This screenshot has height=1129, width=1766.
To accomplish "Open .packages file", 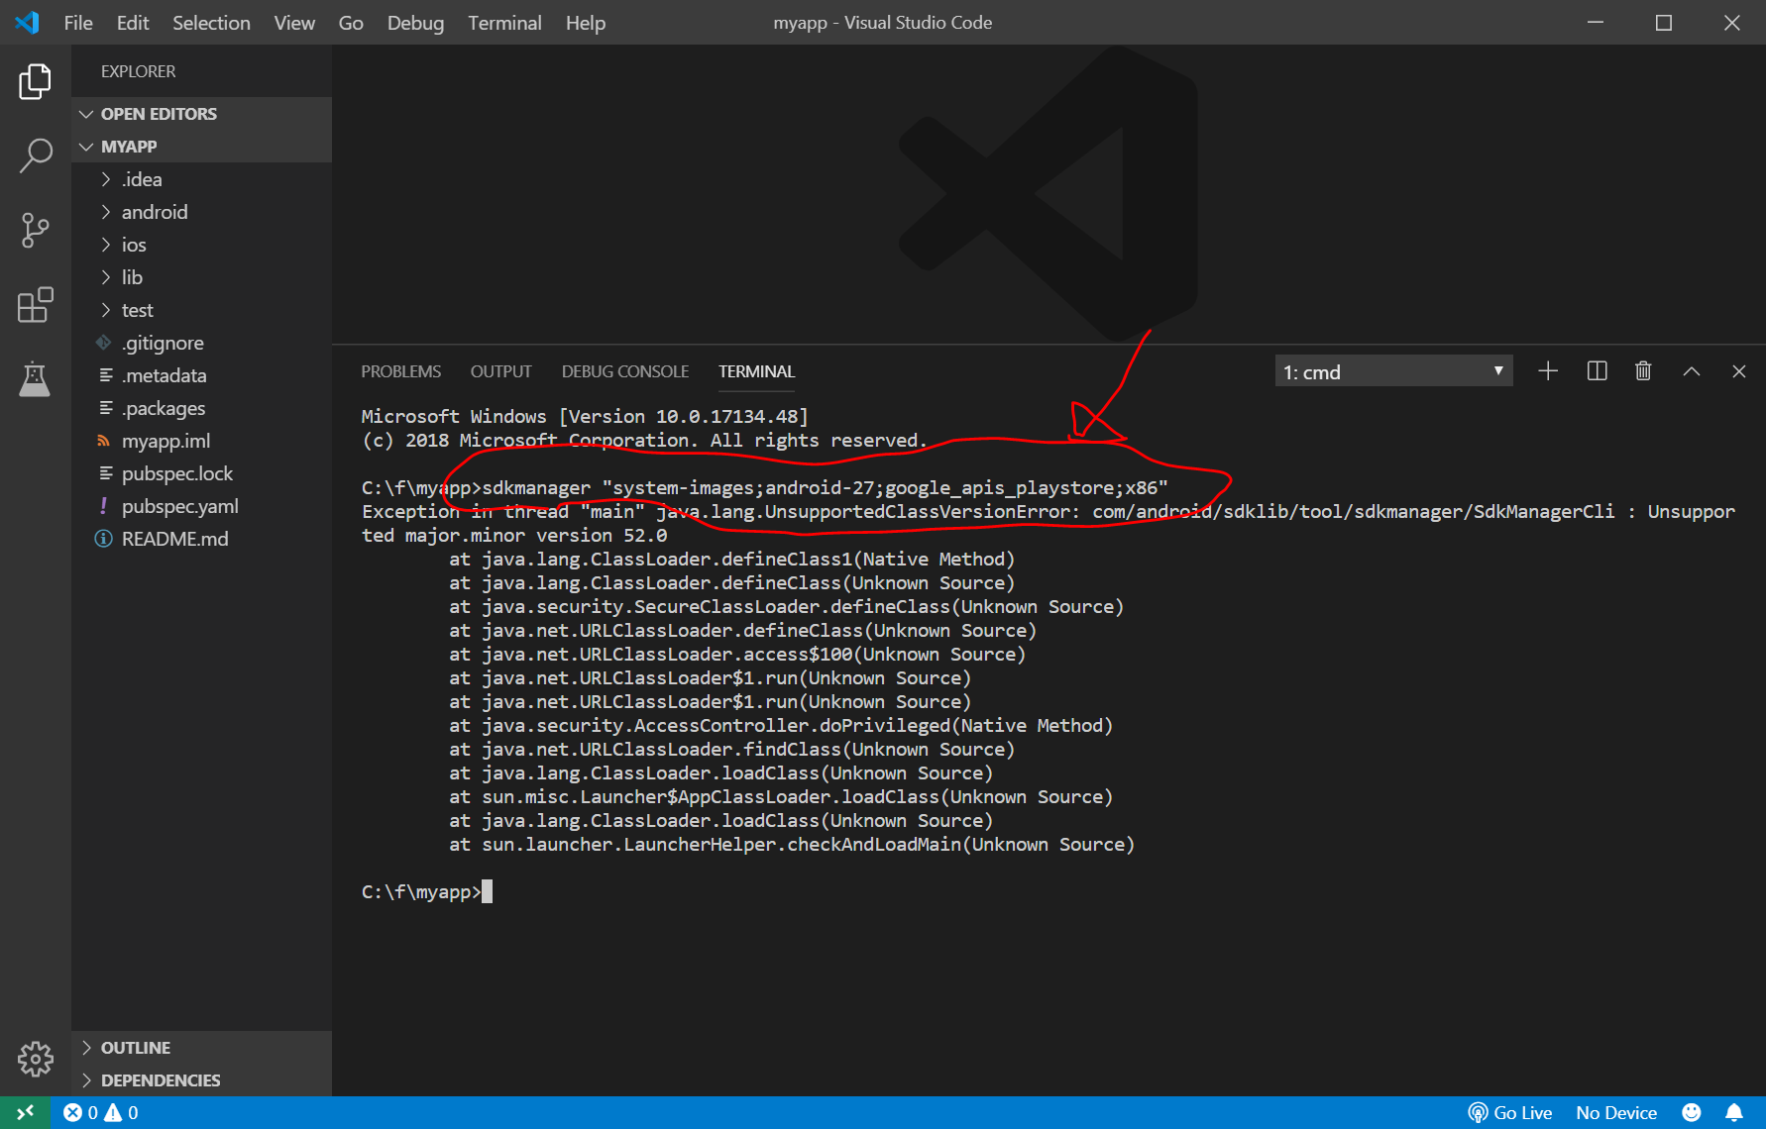I will click(201, 408).
